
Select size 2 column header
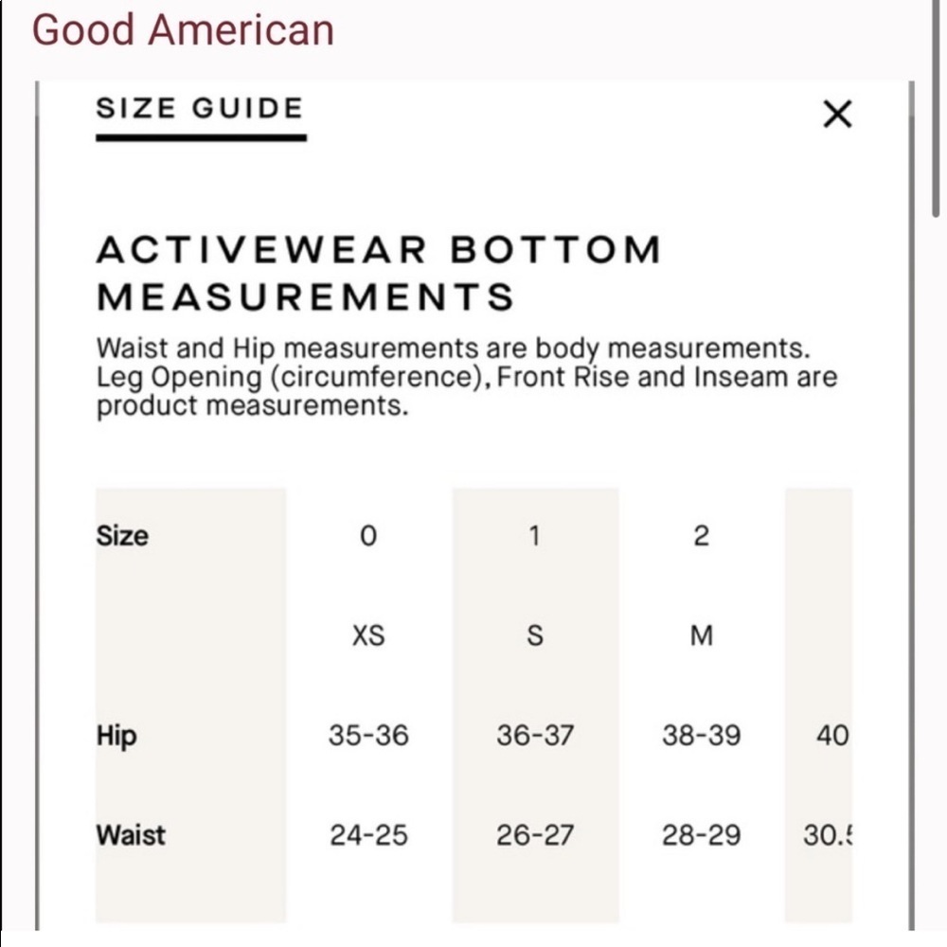pyautogui.click(x=701, y=537)
